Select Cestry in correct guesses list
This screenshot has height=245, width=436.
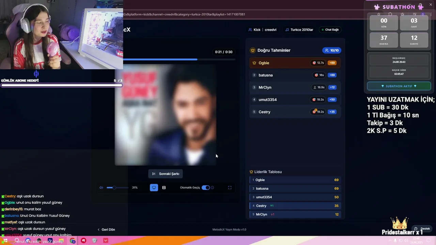(295, 112)
